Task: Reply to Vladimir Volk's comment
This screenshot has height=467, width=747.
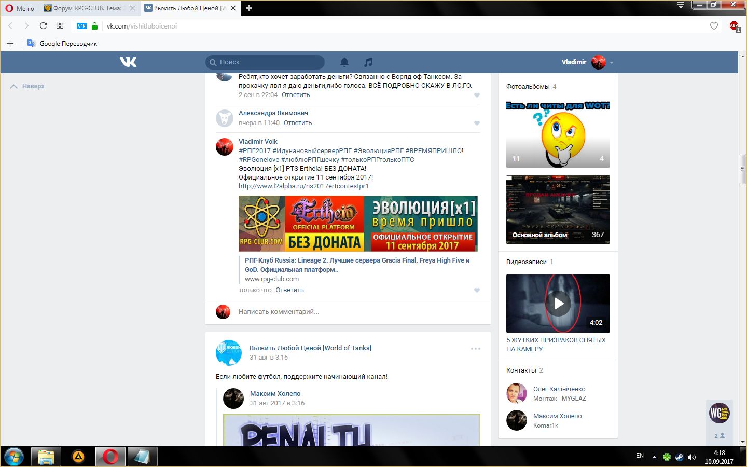Action: (x=289, y=290)
